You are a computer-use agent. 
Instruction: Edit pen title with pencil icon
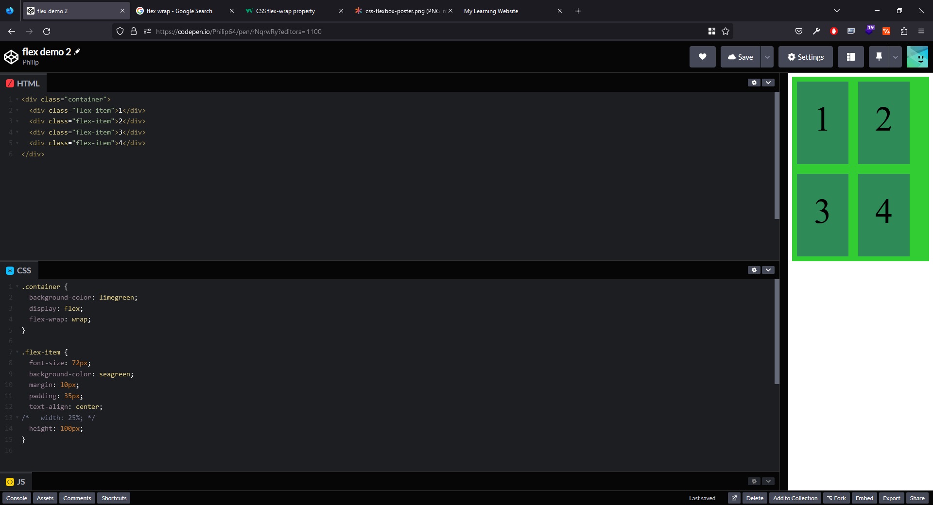click(x=77, y=51)
